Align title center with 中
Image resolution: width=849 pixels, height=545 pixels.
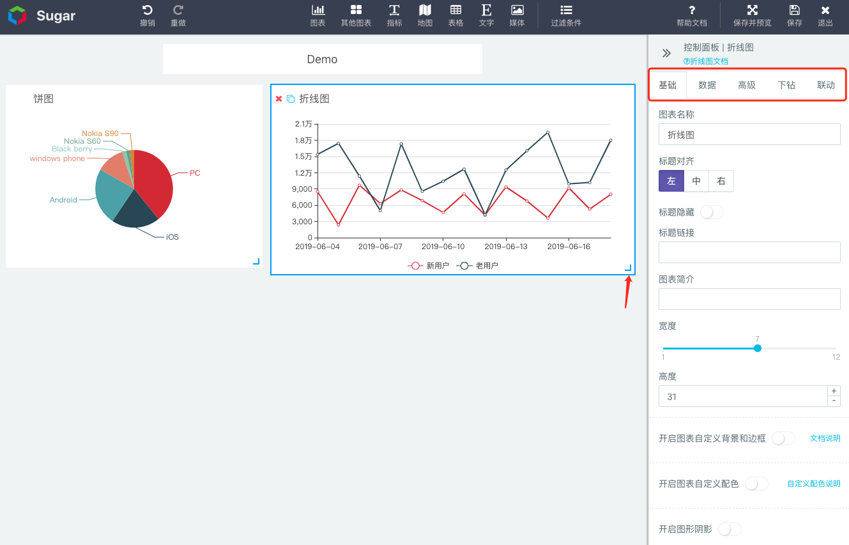point(696,181)
